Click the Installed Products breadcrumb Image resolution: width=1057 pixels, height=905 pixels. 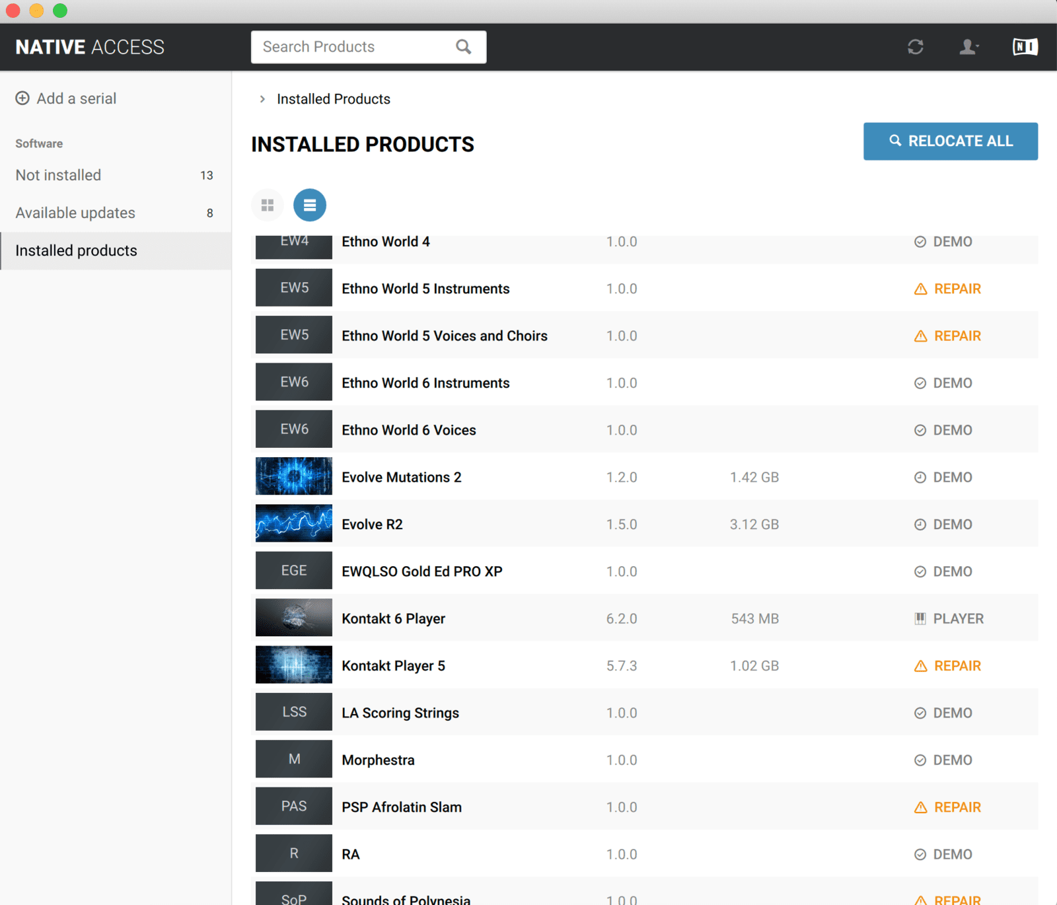[334, 99]
